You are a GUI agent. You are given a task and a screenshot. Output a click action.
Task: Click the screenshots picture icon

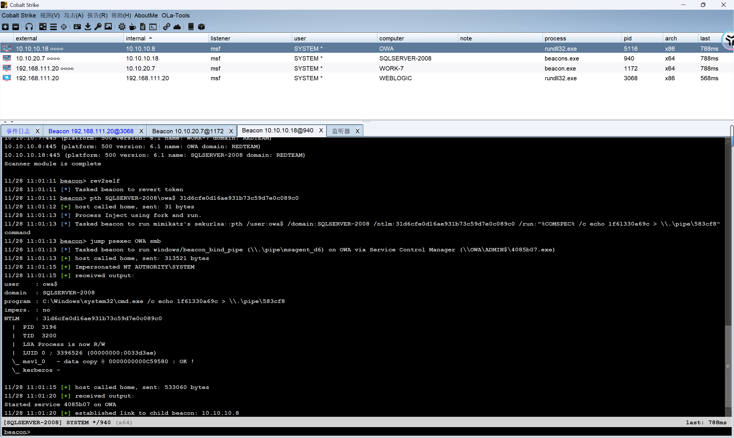coord(108,27)
